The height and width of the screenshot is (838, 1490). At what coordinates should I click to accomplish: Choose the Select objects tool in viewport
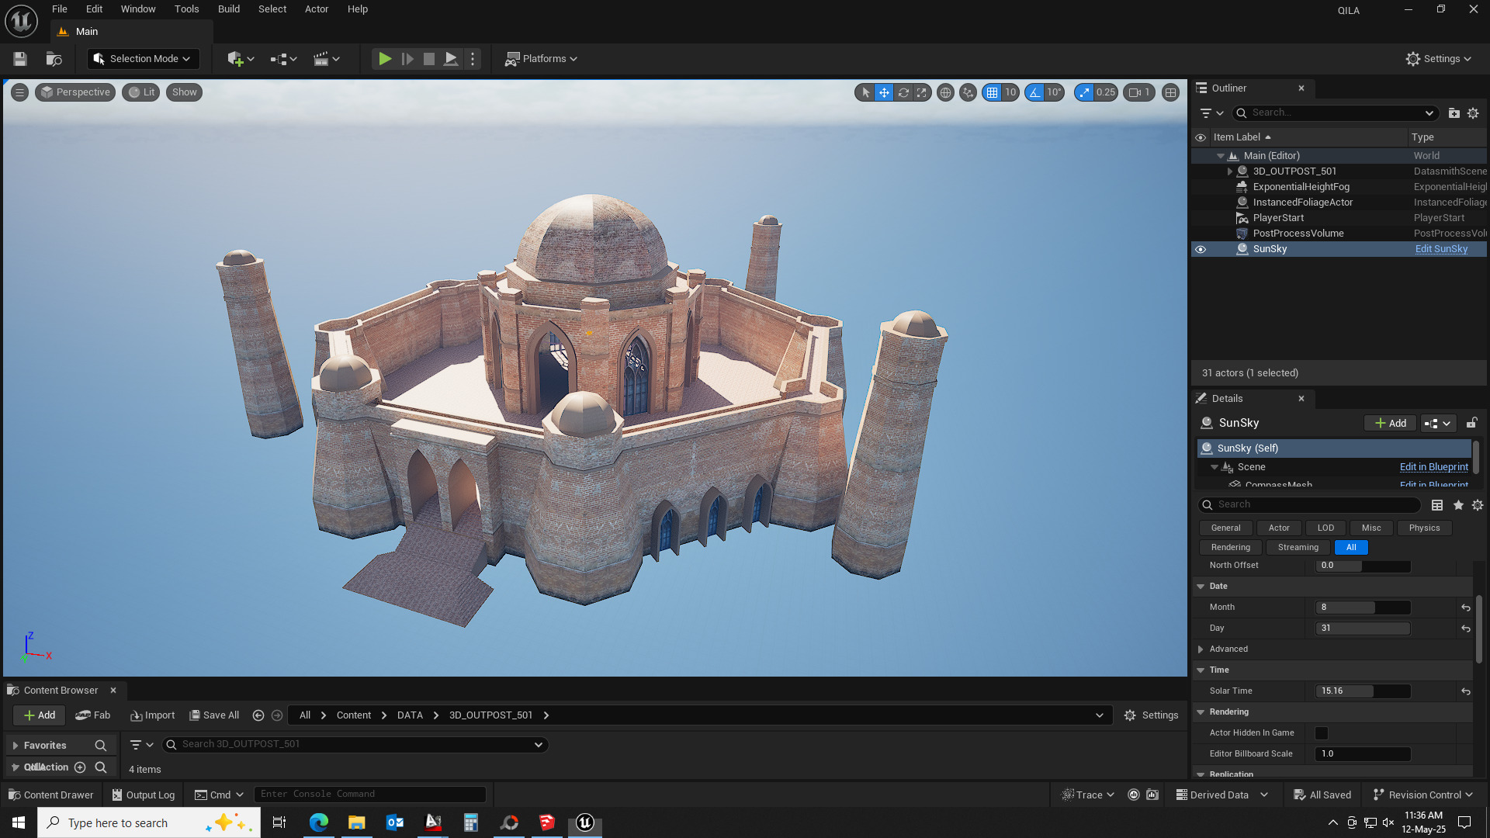(x=866, y=92)
